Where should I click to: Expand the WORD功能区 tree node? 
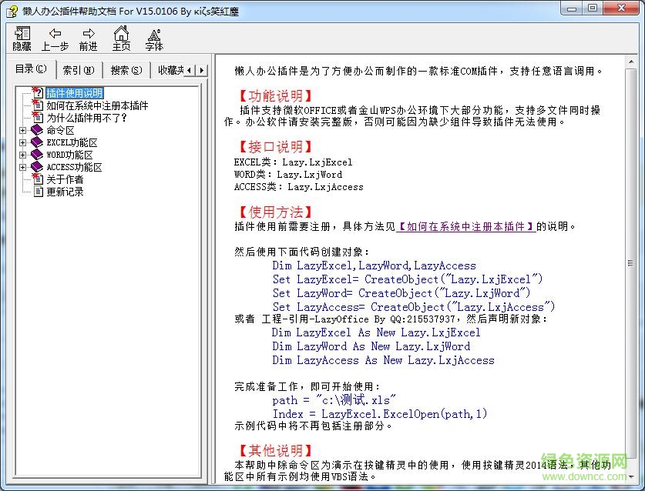tap(23, 155)
